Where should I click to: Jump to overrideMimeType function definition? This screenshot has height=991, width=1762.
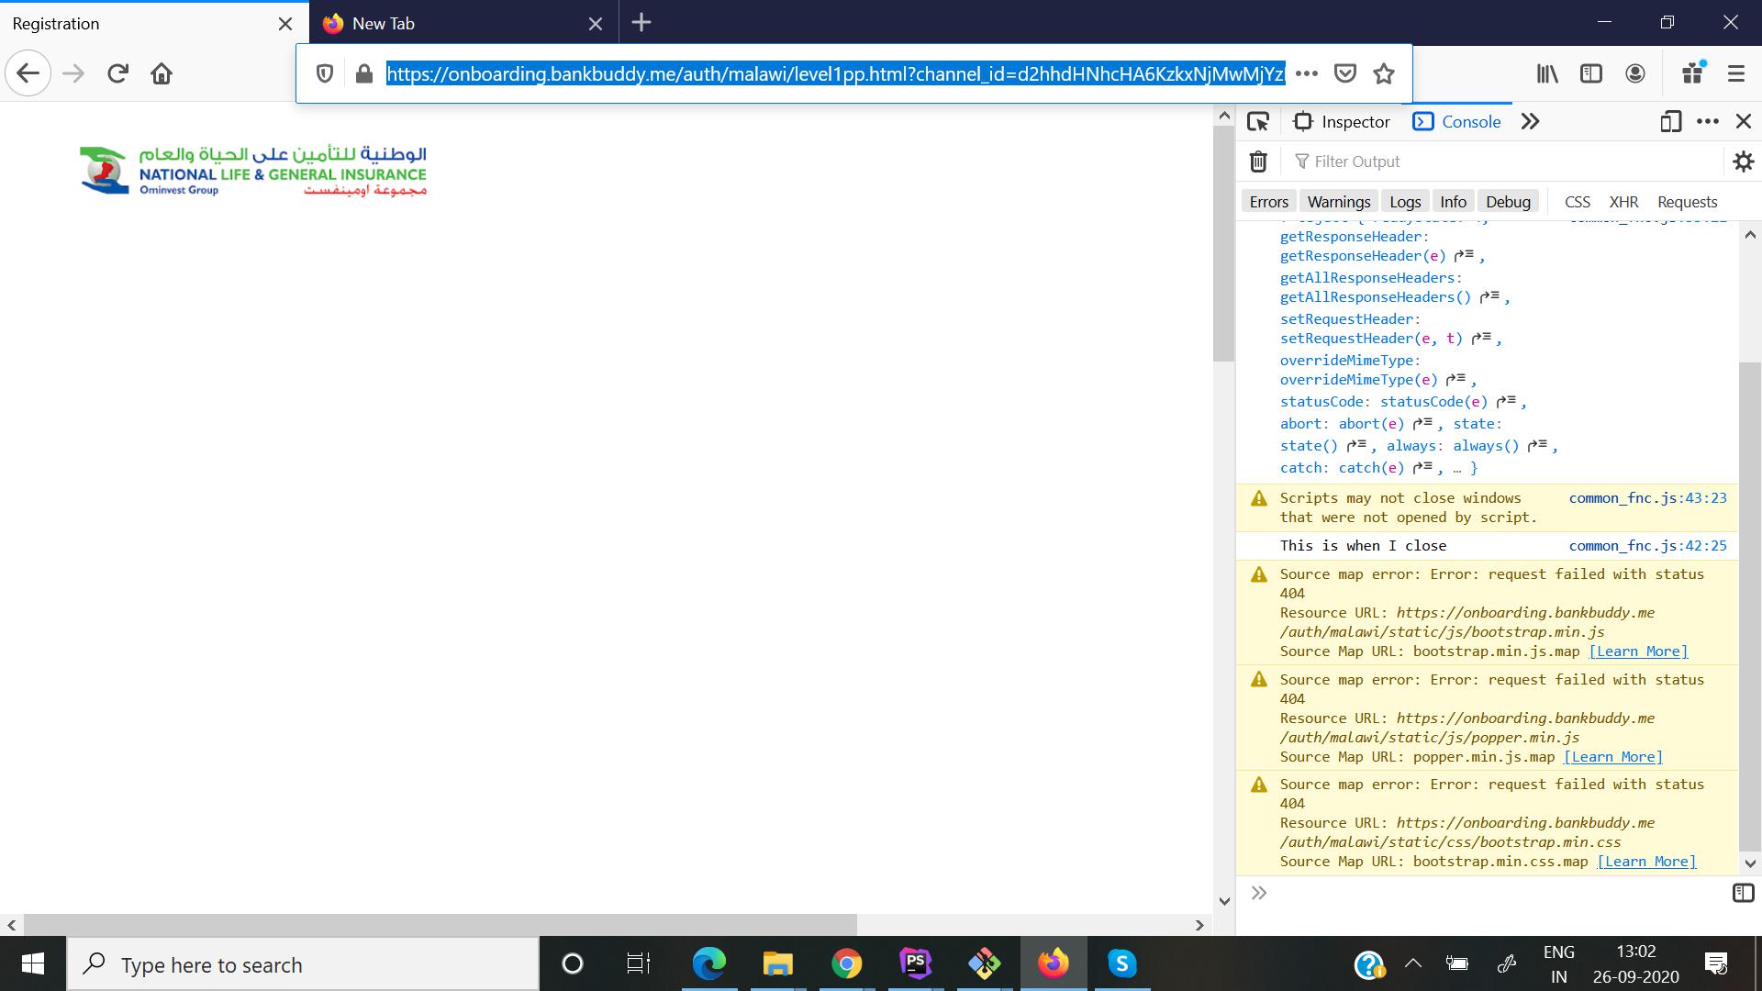click(x=1455, y=379)
